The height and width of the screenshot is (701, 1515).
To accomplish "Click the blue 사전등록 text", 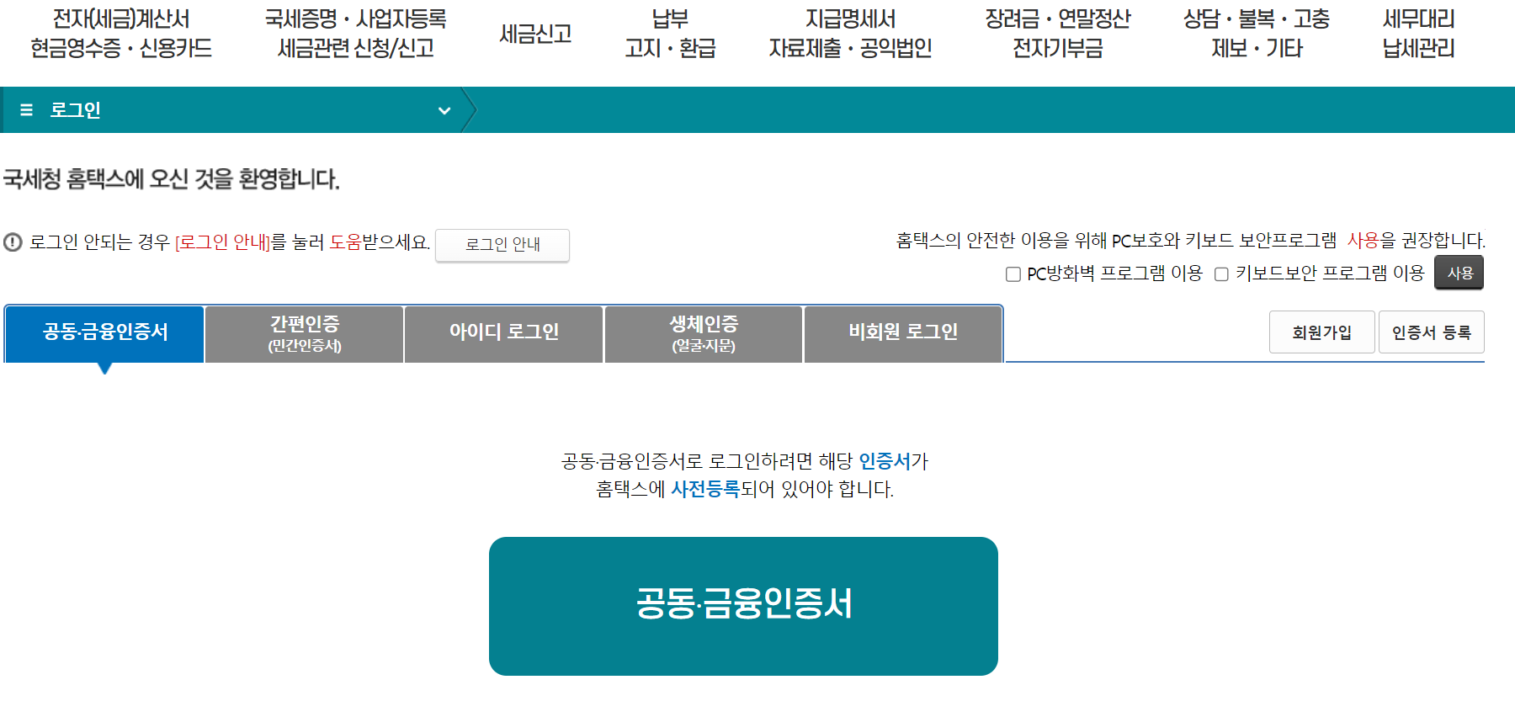I will coord(705,489).
